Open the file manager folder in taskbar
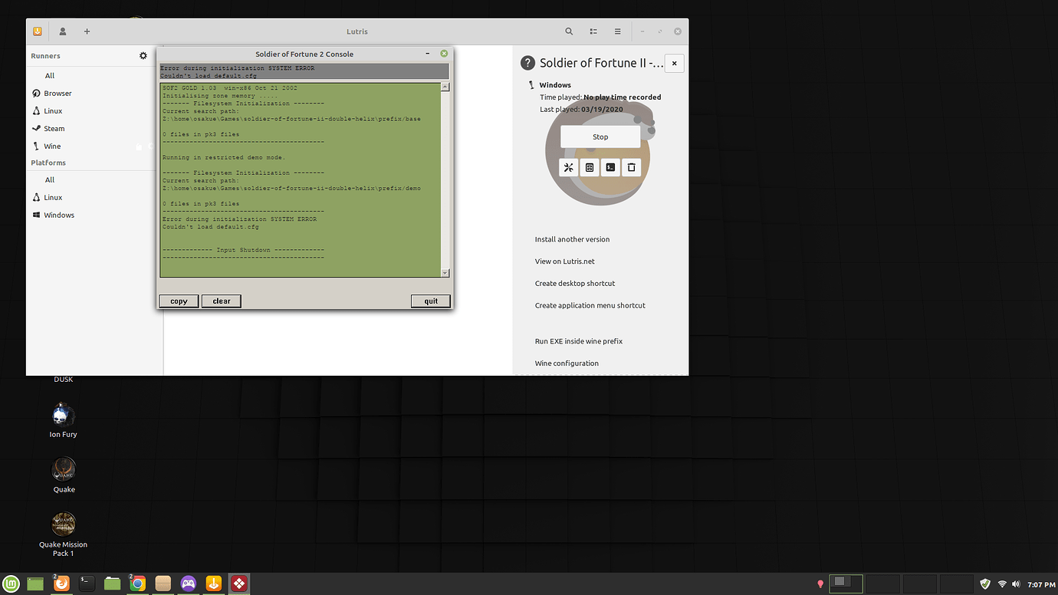The image size is (1058, 595). coord(113,583)
